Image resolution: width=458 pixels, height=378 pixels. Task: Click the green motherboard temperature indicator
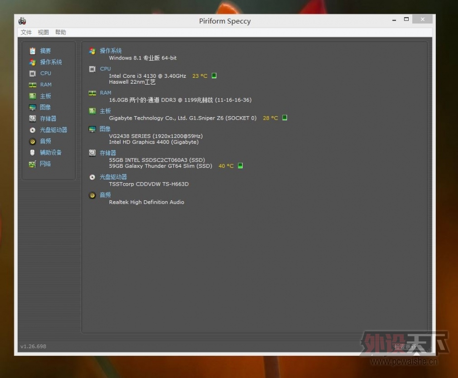(285, 118)
